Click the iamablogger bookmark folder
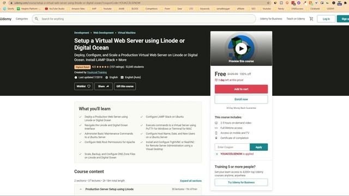Screen dimensions: 349x196 pos(221,9)
